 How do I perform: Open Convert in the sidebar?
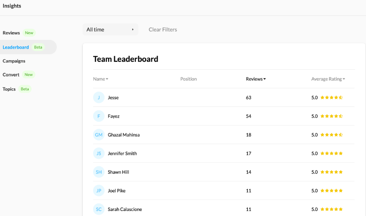[11, 74]
